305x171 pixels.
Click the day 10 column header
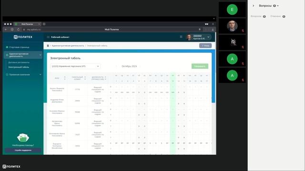(x=167, y=81)
